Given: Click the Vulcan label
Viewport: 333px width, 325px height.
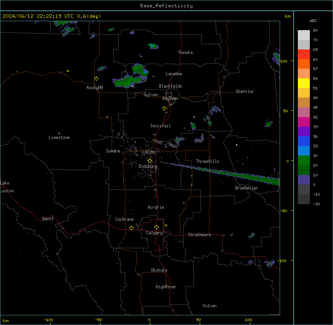Looking at the screenshot, I should tap(209, 306).
